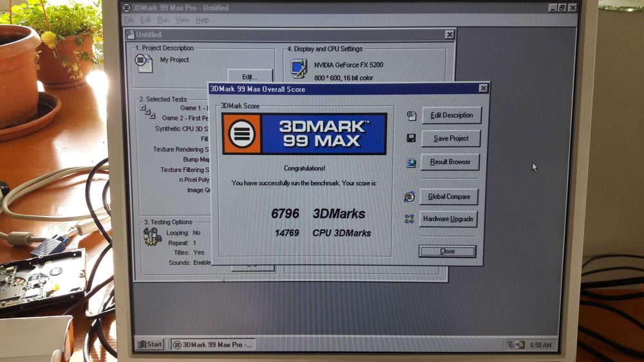Open the File menu
Screen dimensions: 644x362
129,20
